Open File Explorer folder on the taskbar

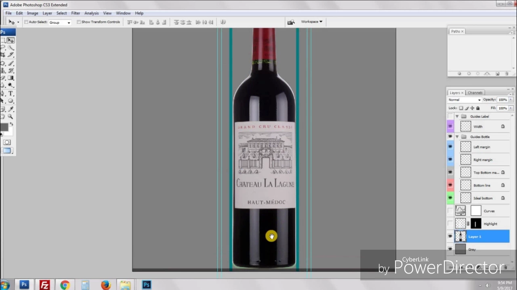[x=125, y=285]
